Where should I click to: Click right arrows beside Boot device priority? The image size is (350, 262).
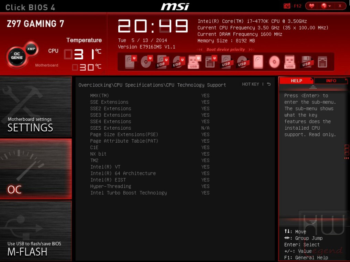point(251,49)
